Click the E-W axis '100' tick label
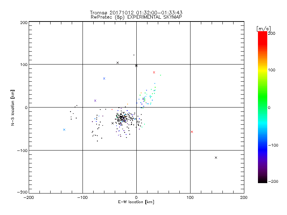This screenshot has height=215, width=287. (190, 197)
